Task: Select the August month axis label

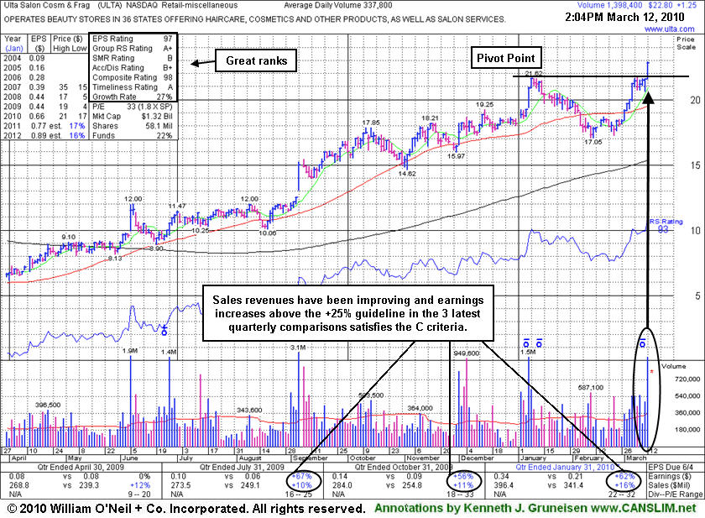Action: [249, 458]
